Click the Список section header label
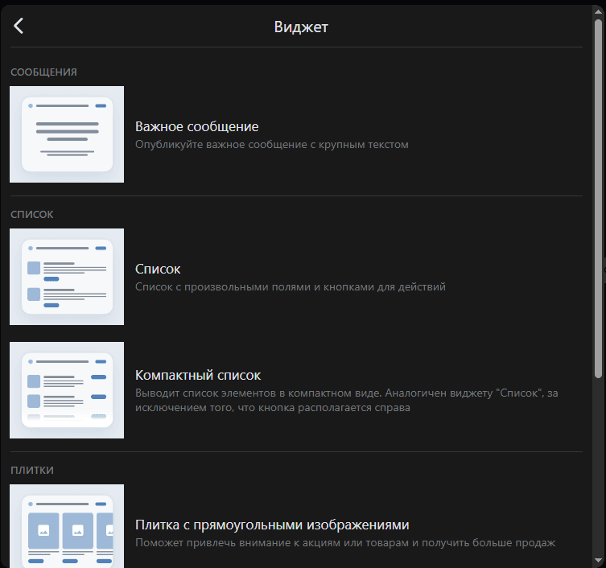606x568 pixels. [x=31, y=215]
